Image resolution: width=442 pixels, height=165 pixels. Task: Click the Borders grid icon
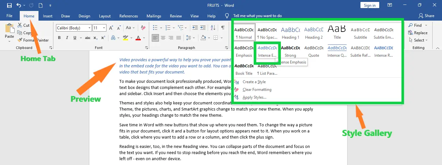[x=216, y=38]
